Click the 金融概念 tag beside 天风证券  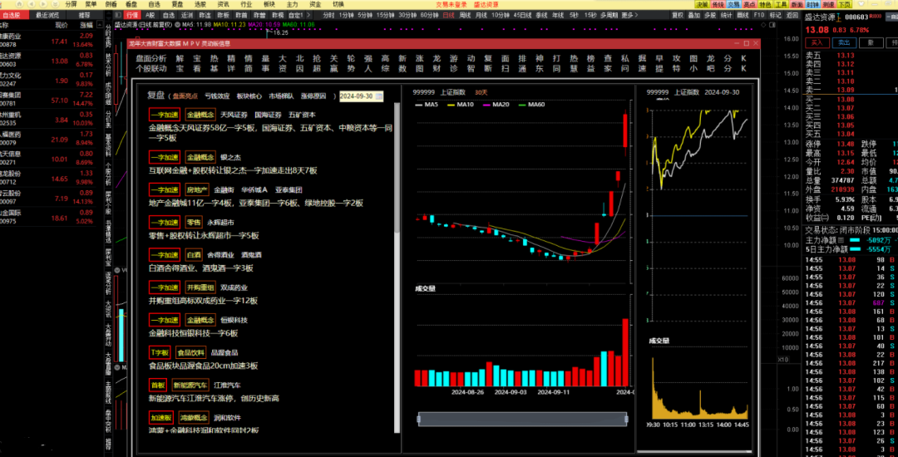point(200,115)
